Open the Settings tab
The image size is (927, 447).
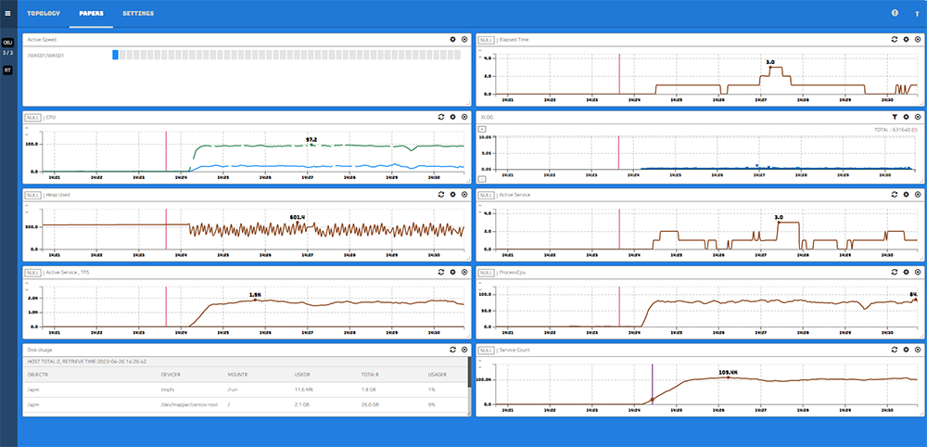pos(138,13)
